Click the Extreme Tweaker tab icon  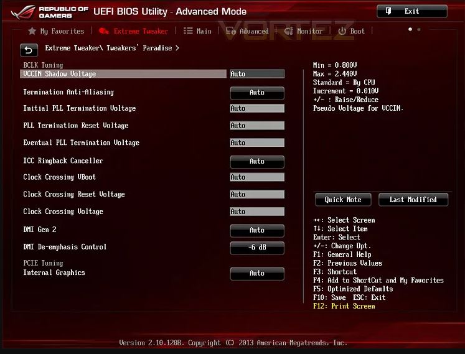coord(104,31)
